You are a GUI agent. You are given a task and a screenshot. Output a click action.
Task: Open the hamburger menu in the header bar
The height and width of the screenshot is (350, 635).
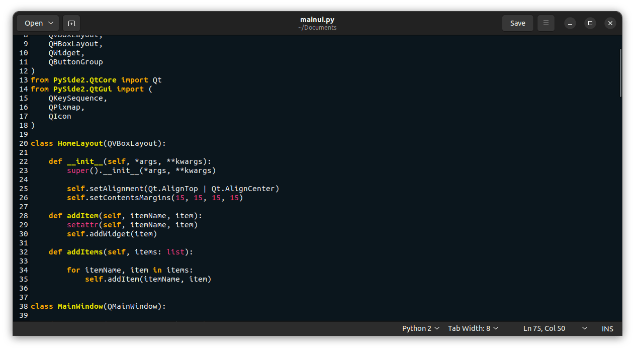point(546,23)
